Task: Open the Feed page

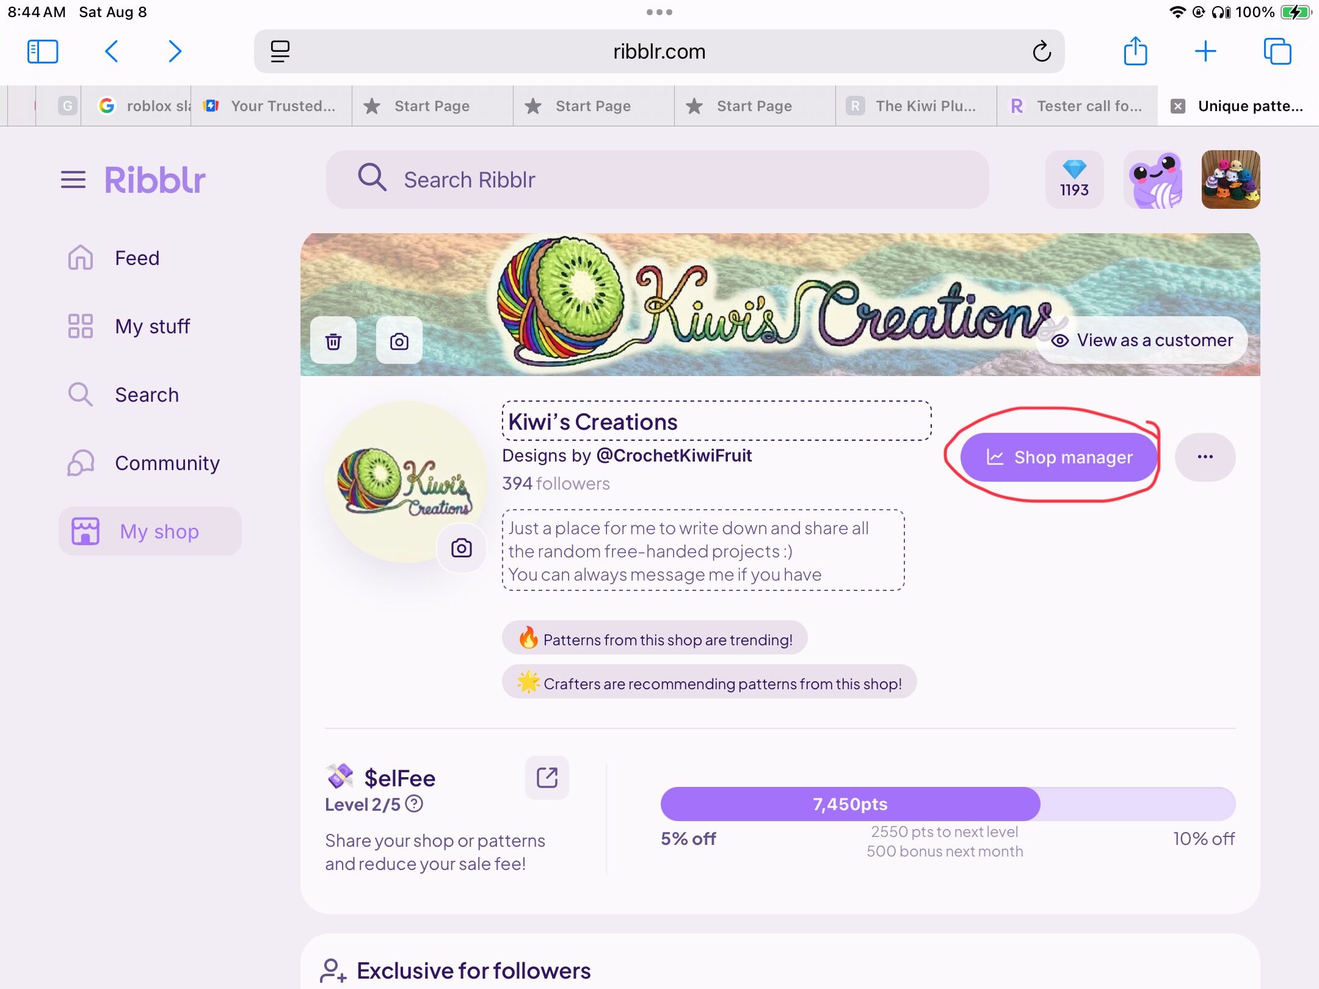Action: (x=137, y=258)
